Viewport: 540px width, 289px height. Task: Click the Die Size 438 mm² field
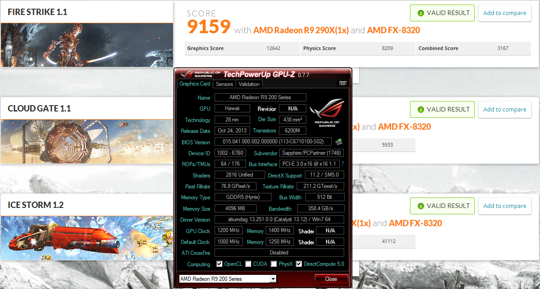coord(293,119)
